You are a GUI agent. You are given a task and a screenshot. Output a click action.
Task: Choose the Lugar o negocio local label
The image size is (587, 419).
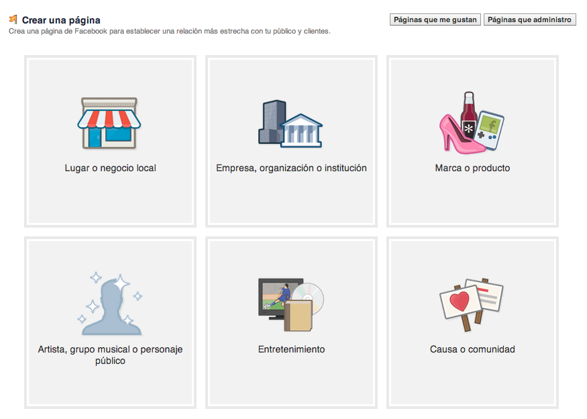(110, 168)
